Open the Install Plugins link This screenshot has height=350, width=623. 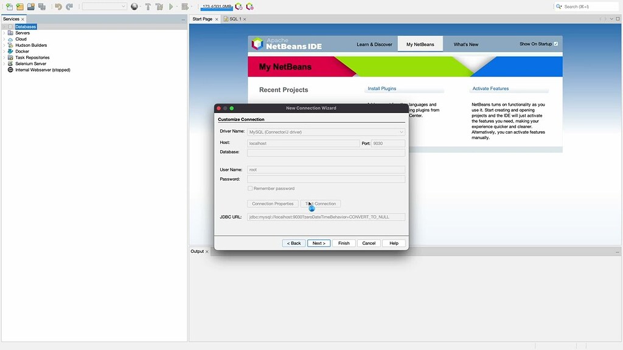point(381,88)
